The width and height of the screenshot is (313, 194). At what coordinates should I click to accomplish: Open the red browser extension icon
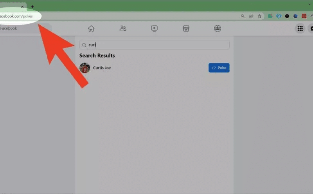pyautogui.click(x=304, y=16)
